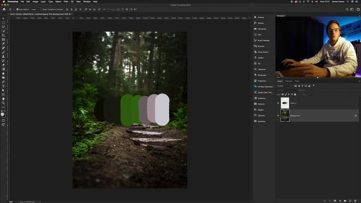
Task: Toggle lock position
Action: pyautogui.click(x=289, y=94)
